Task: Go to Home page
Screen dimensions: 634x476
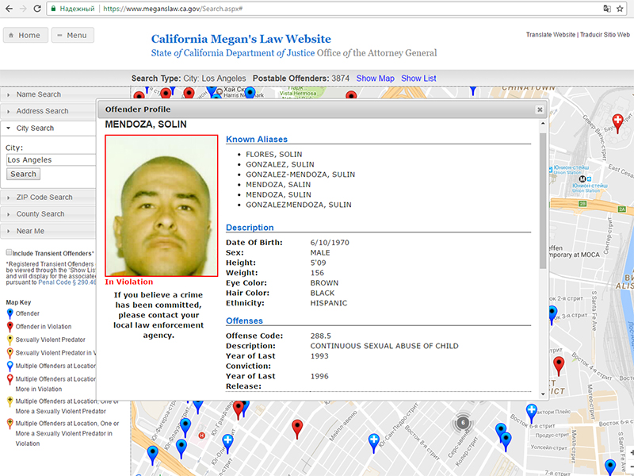Action: pyautogui.click(x=25, y=35)
